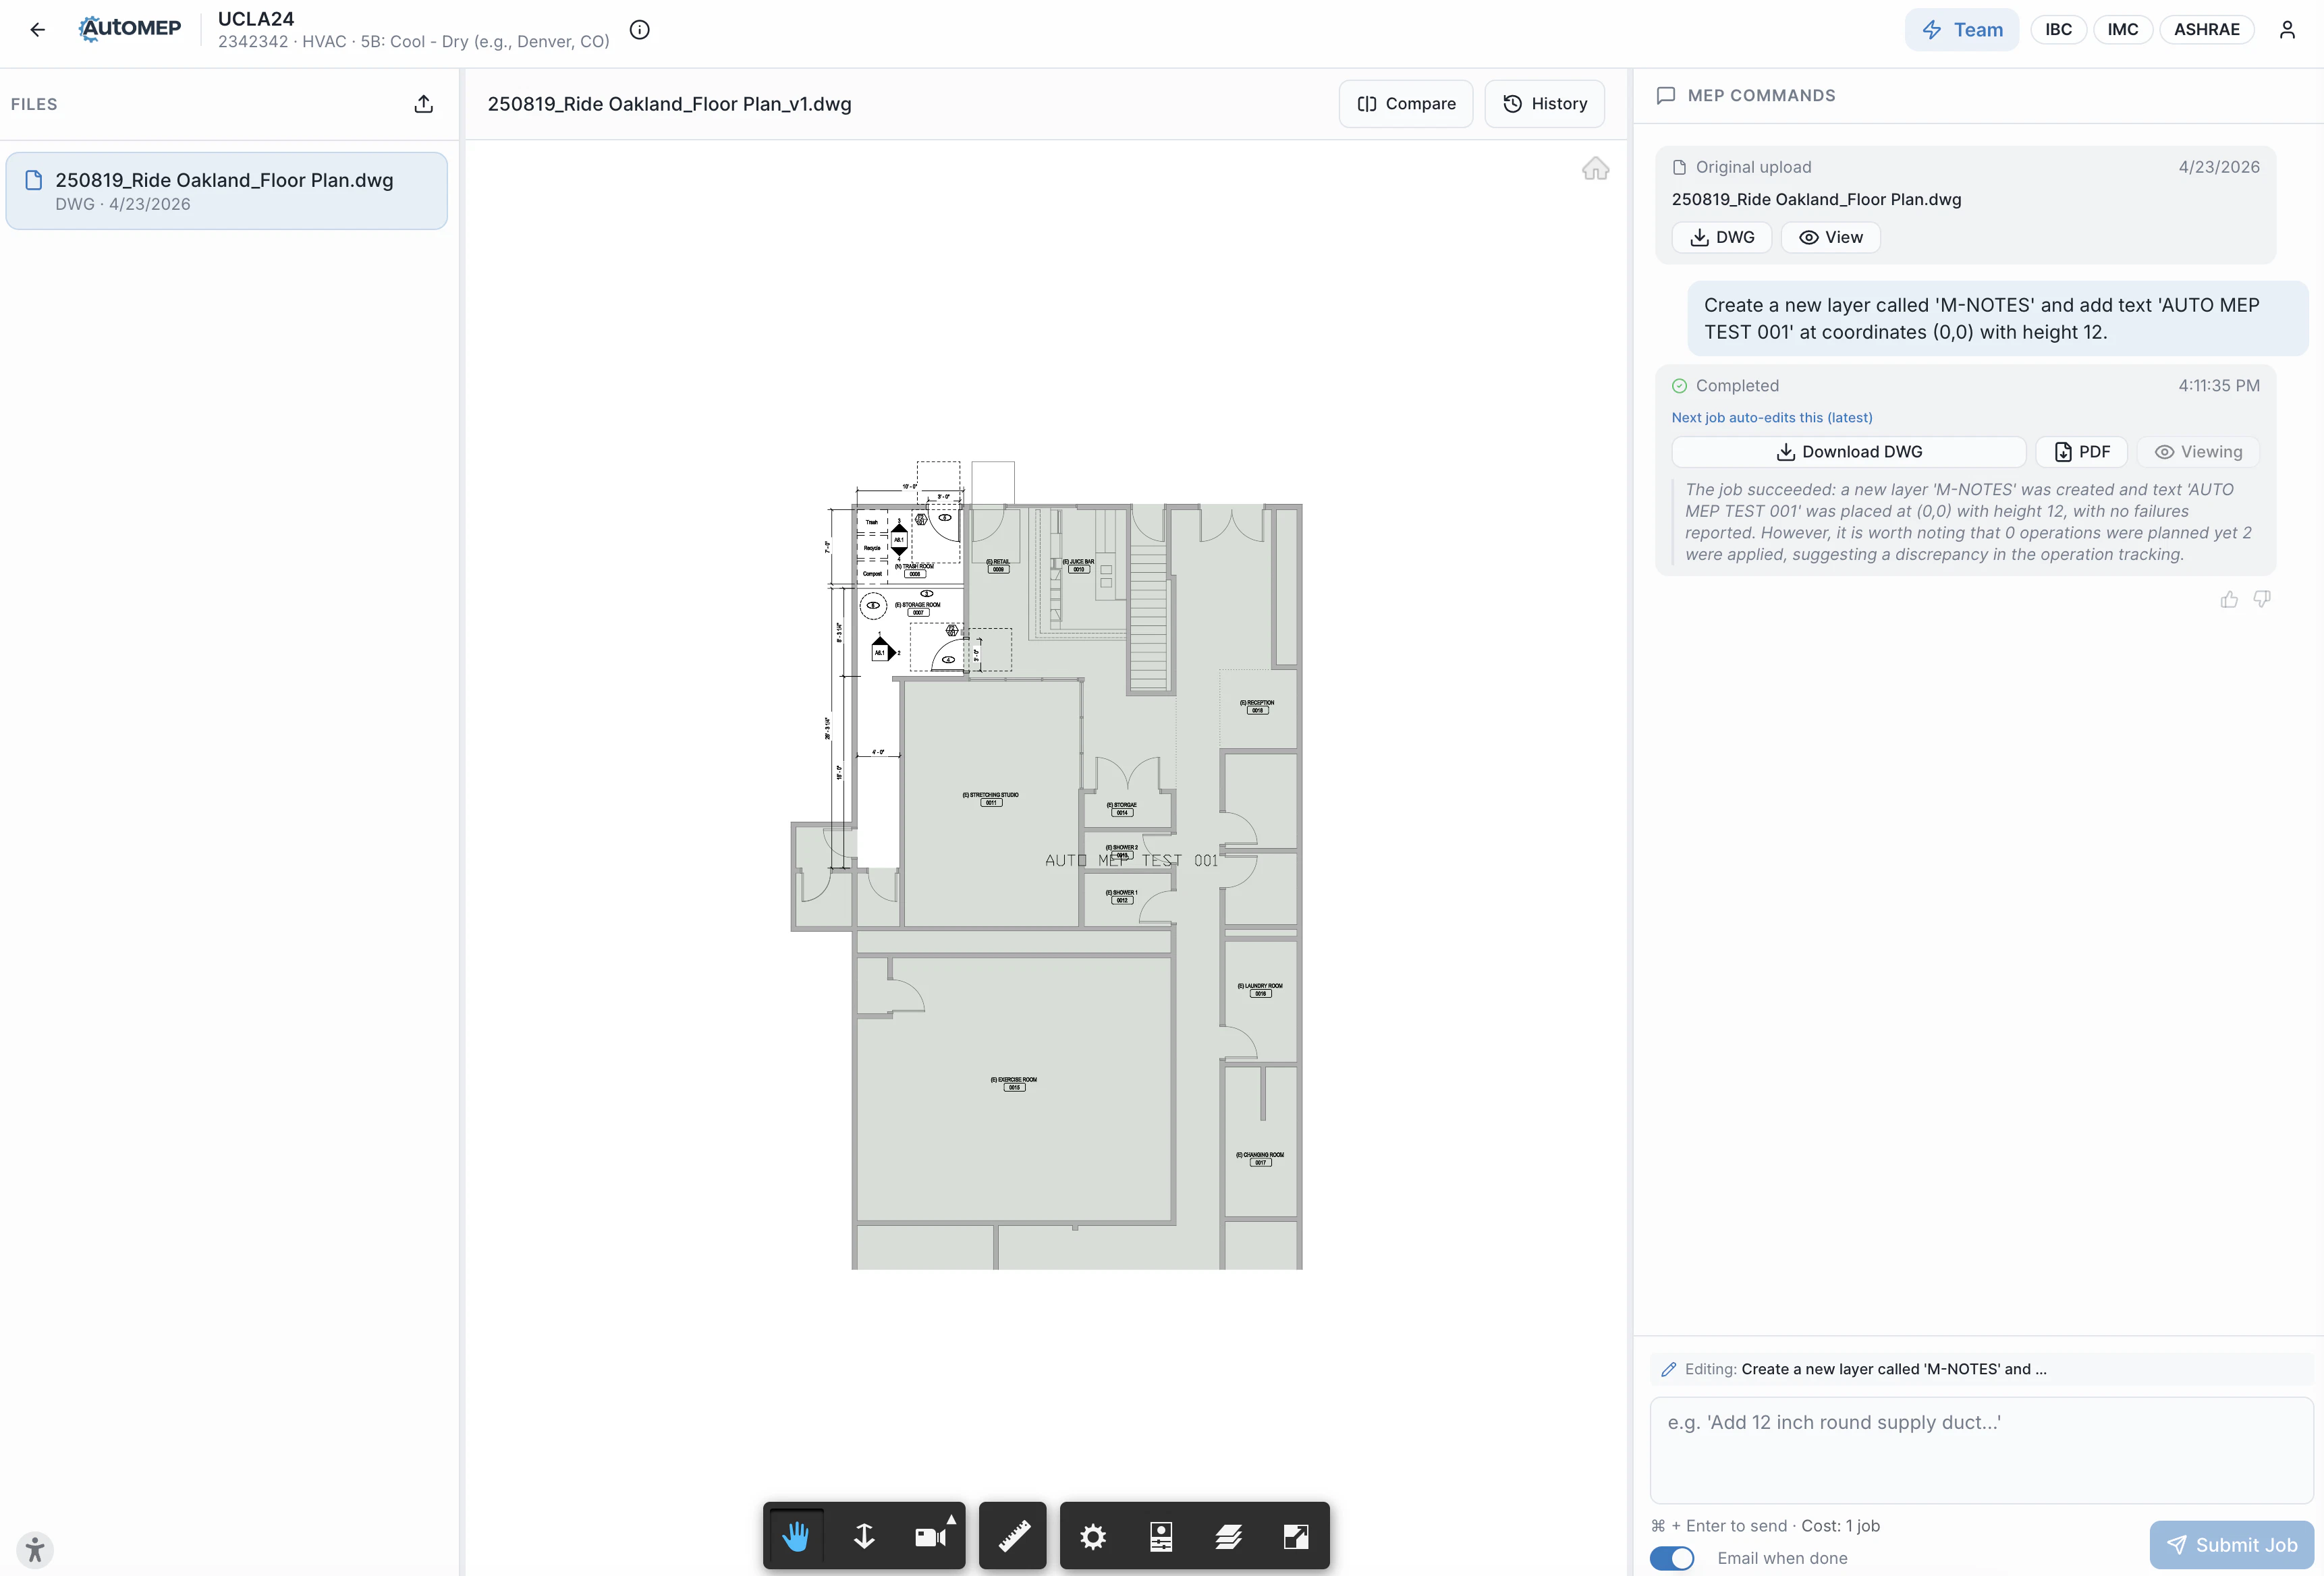Click the AutoMEP logo
The height and width of the screenshot is (1576, 2324).
(x=130, y=29)
